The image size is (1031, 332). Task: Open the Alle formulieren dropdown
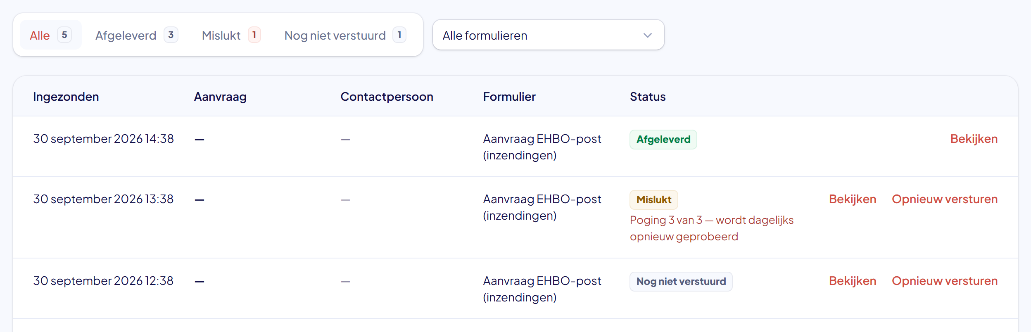pyautogui.click(x=548, y=35)
